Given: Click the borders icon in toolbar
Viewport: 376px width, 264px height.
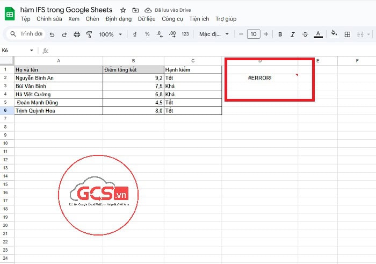Looking at the screenshot, I should point(348,34).
